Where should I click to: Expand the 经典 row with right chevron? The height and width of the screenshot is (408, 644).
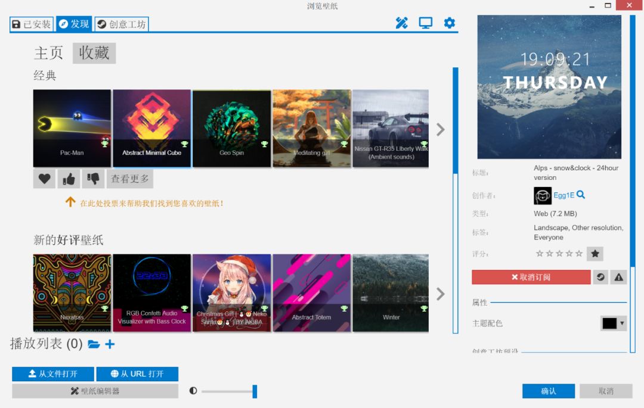point(440,129)
